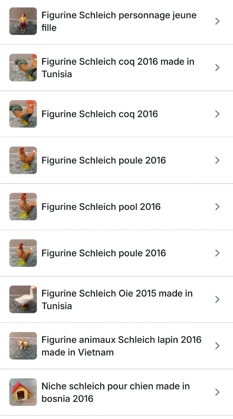This screenshot has width=233, height=419.
Task: Tap thumbnail of Schleich pool 2016 hen
Action: pyautogui.click(x=23, y=207)
